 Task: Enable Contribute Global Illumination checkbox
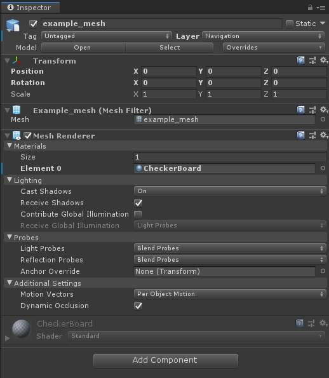[x=138, y=214]
